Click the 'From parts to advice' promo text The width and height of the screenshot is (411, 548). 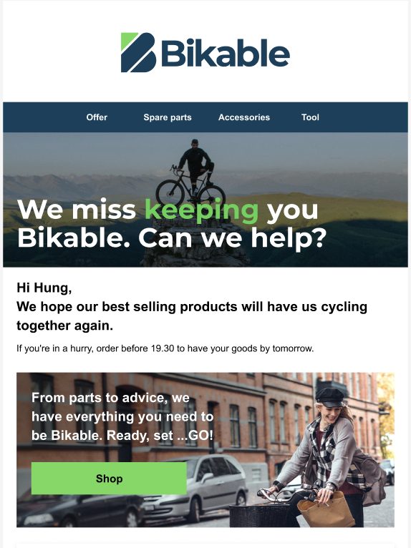pyautogui.click(x=122, y=416)
